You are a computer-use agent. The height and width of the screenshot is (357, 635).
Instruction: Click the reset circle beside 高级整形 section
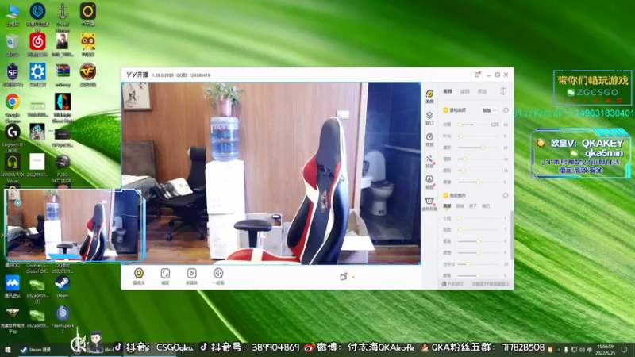pos(506,195)
